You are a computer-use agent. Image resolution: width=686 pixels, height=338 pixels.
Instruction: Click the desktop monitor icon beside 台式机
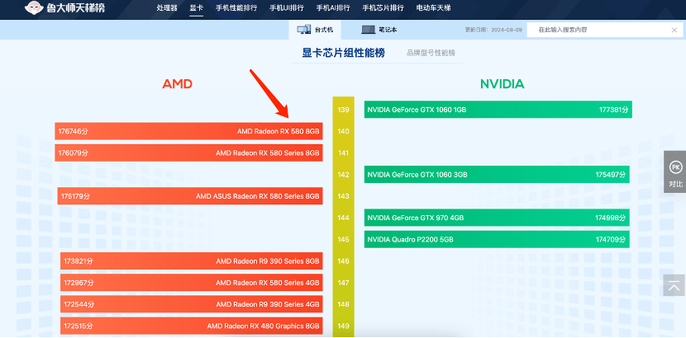click(303, 30)
